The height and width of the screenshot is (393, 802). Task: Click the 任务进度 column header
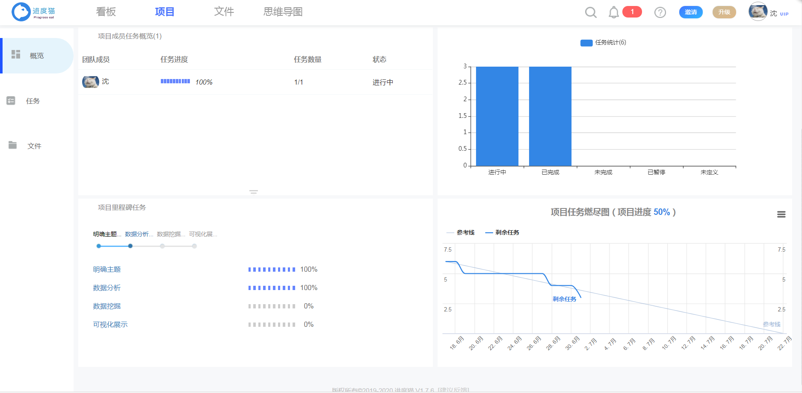174,59
